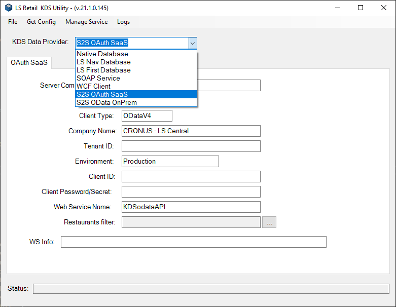This screenshot has width=396, height=307.
Task: Open the File menu
Action: (x=13, y=22)
